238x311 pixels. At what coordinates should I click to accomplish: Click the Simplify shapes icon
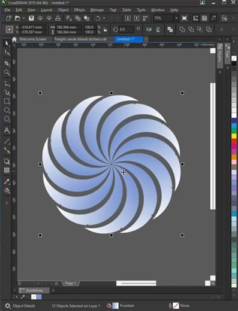click(x=209, y=29)
